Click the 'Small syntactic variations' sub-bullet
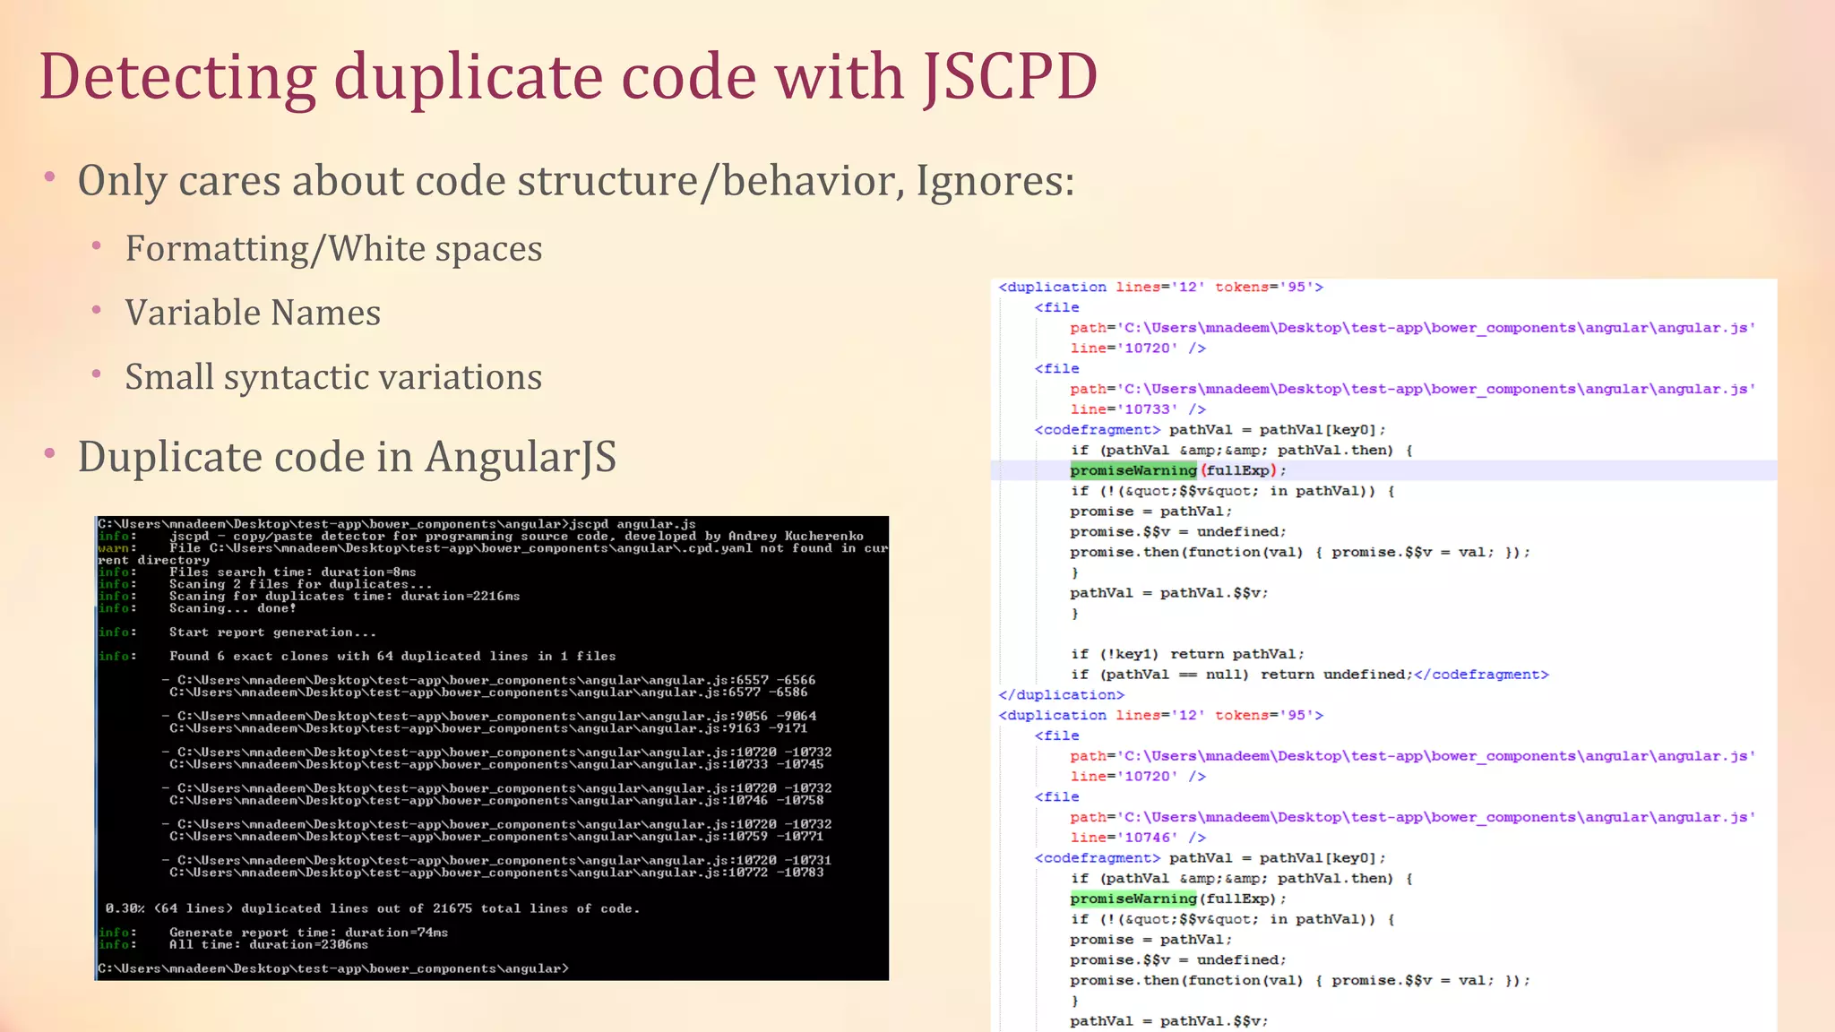Screen dimensions: 1835x1032 click(333, 377)
